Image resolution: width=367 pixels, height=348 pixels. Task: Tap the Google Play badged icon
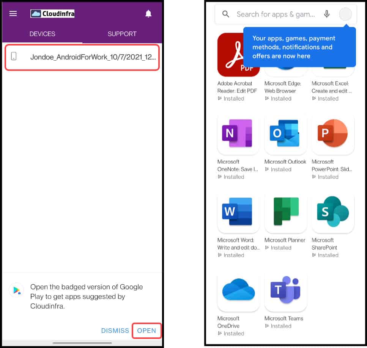[x=16, y=290]
